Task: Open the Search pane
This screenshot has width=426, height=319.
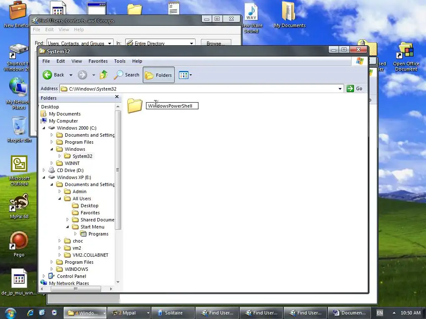Action: 126,75
